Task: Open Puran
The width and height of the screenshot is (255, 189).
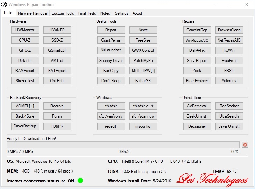Action: click(x=57, y=116)
